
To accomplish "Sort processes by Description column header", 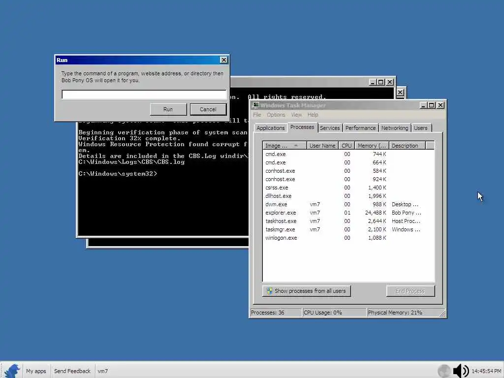I will tap(407, 146).
